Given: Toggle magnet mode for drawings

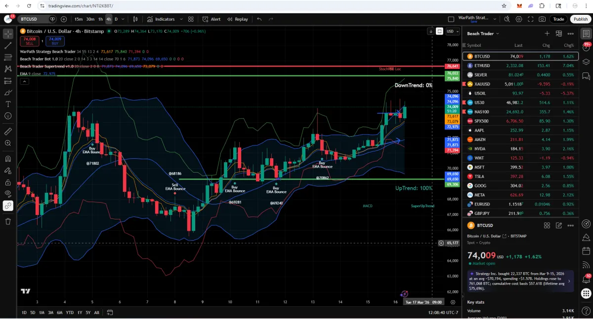Looking at the screenshot, I should click(x=8, y=159).
